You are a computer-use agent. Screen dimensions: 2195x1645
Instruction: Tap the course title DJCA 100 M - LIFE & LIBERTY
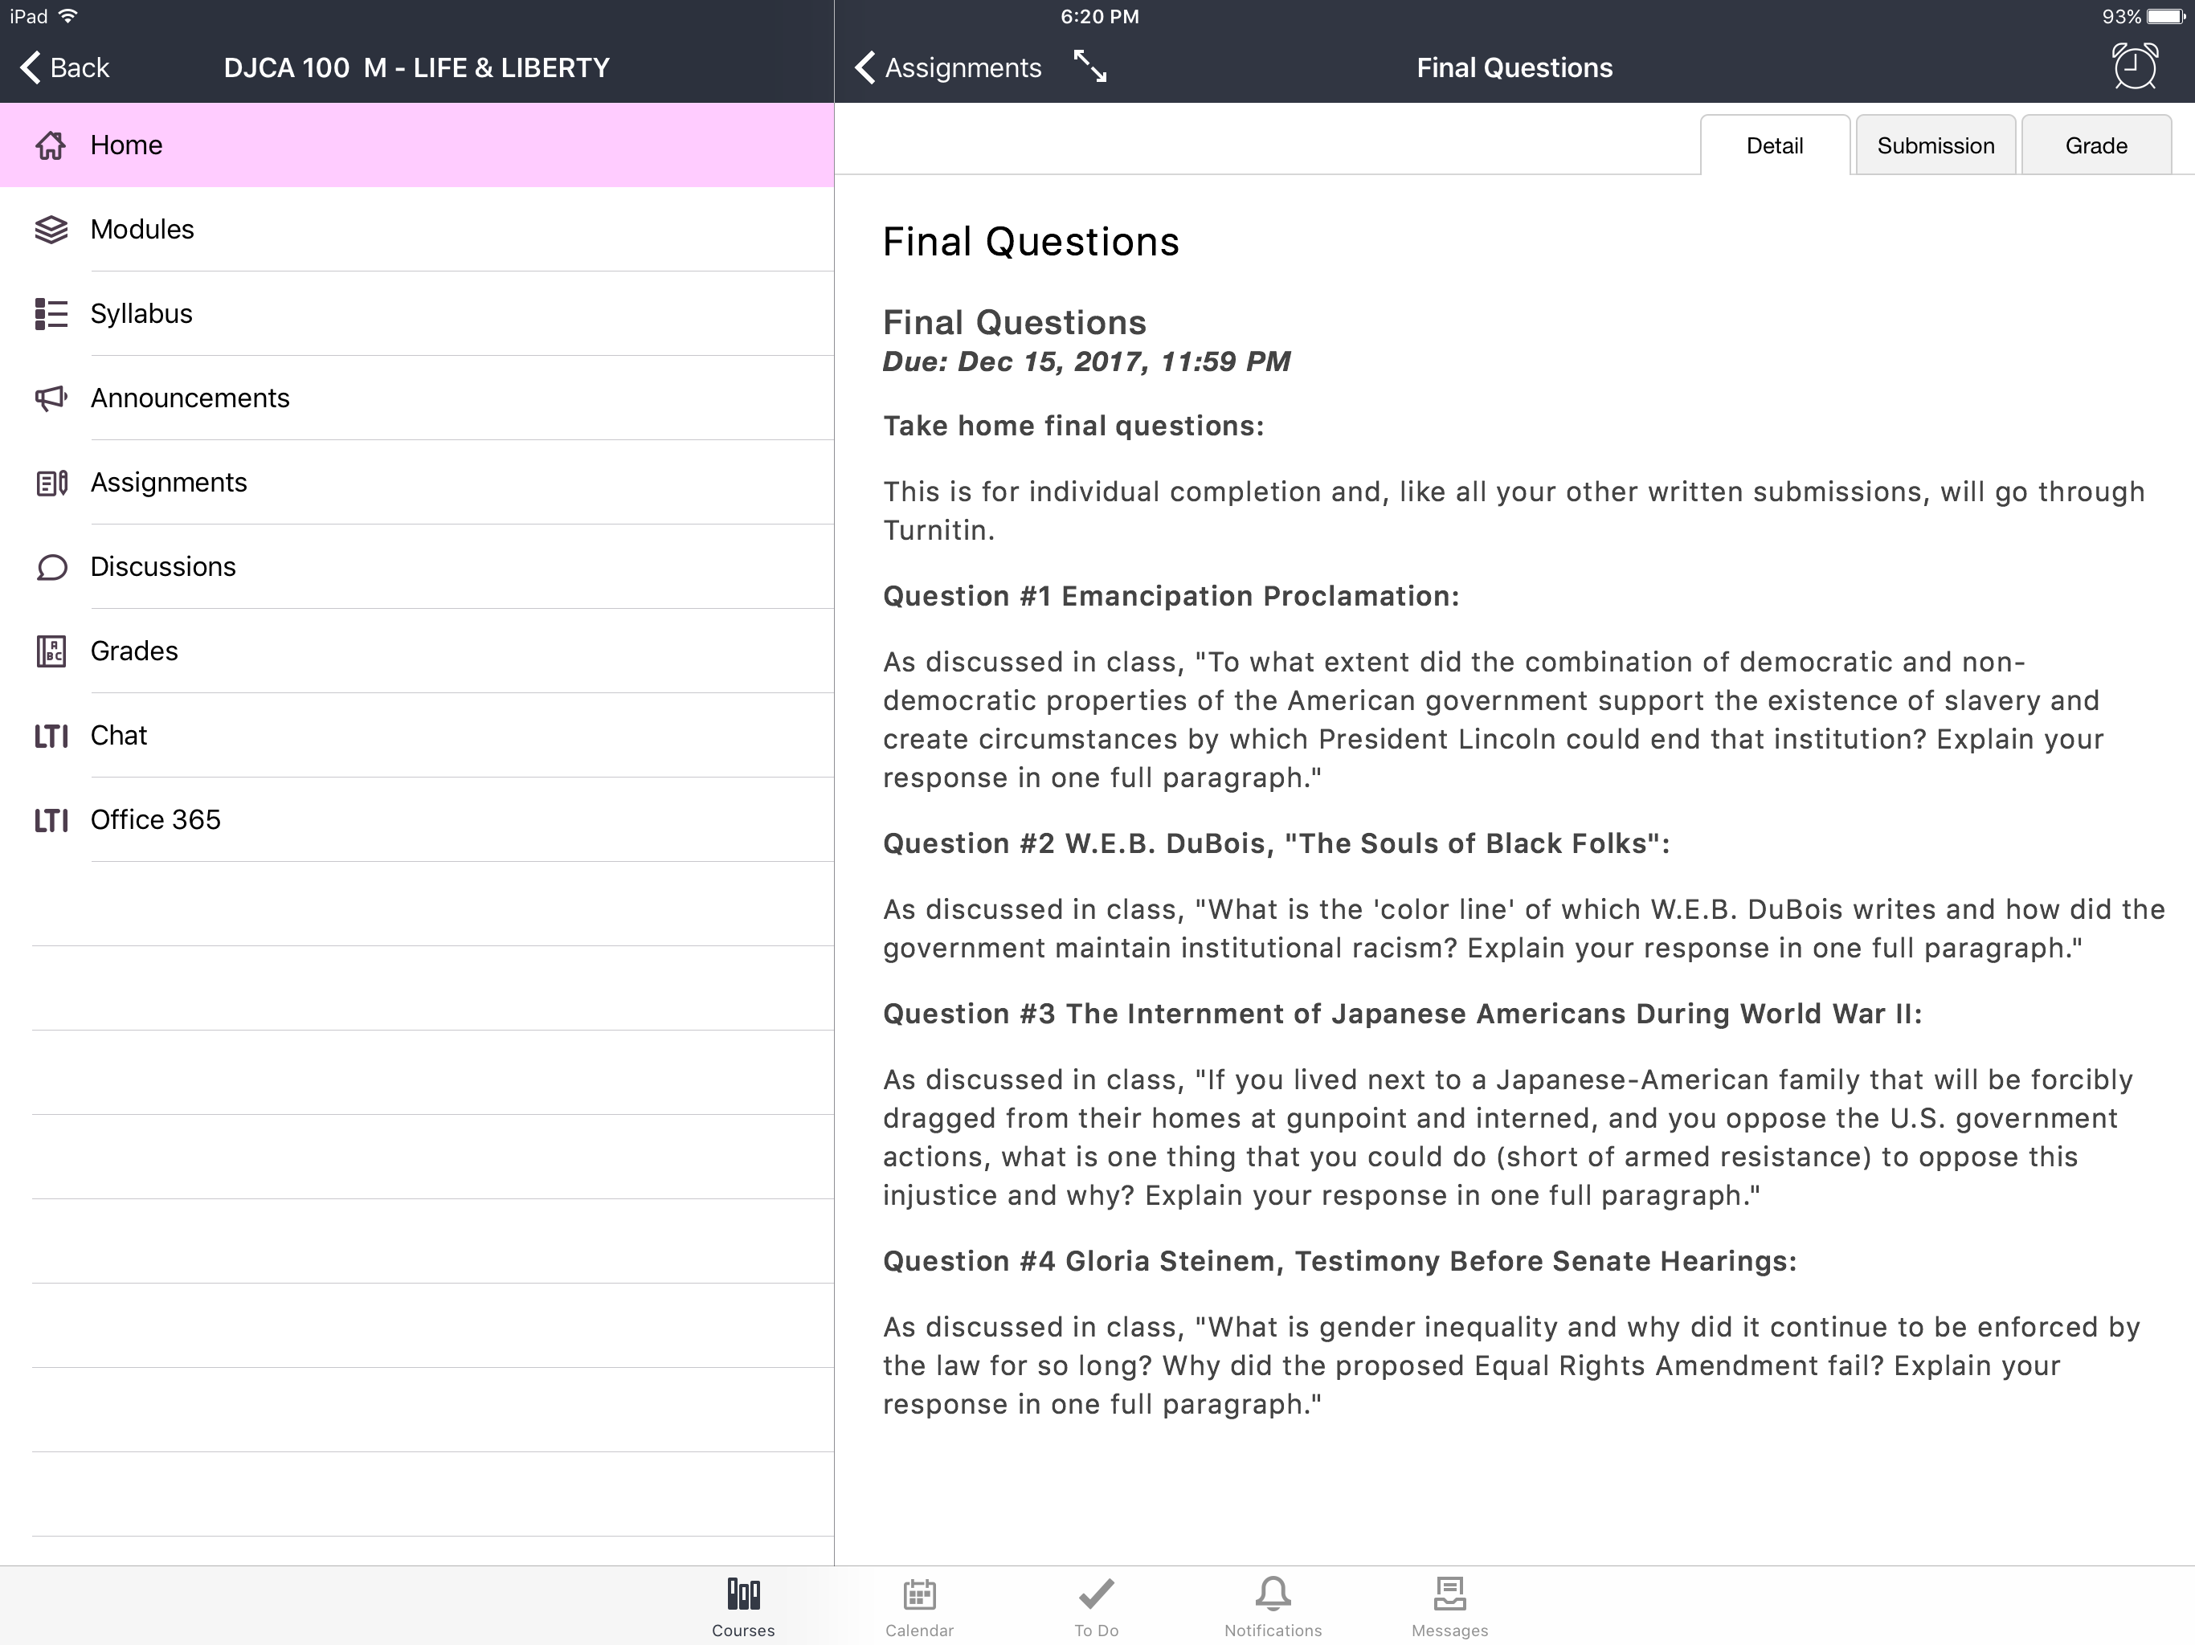pyautogui.click(x=417, y=67)
